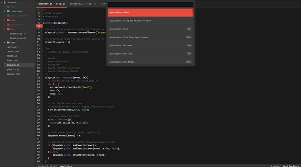Viewport: 301px width, 167px height.
Task: Click the red docs folder icon
Action: [8, 20]
